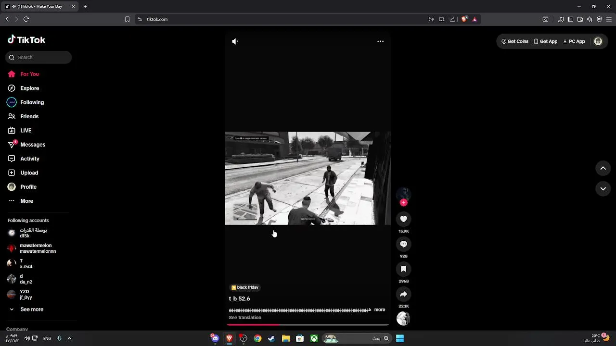Seek using the red video progress bar
616x346 pixels.
[x=308, y=325]
